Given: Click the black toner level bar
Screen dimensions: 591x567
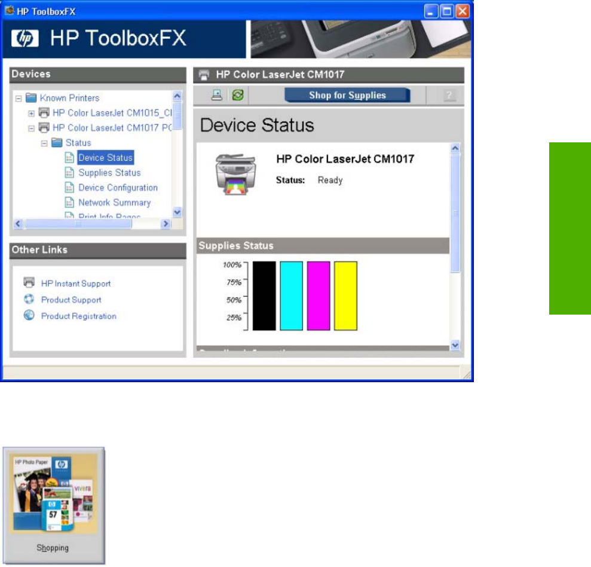Looking at the screenshot, I should tap(264, 296).
